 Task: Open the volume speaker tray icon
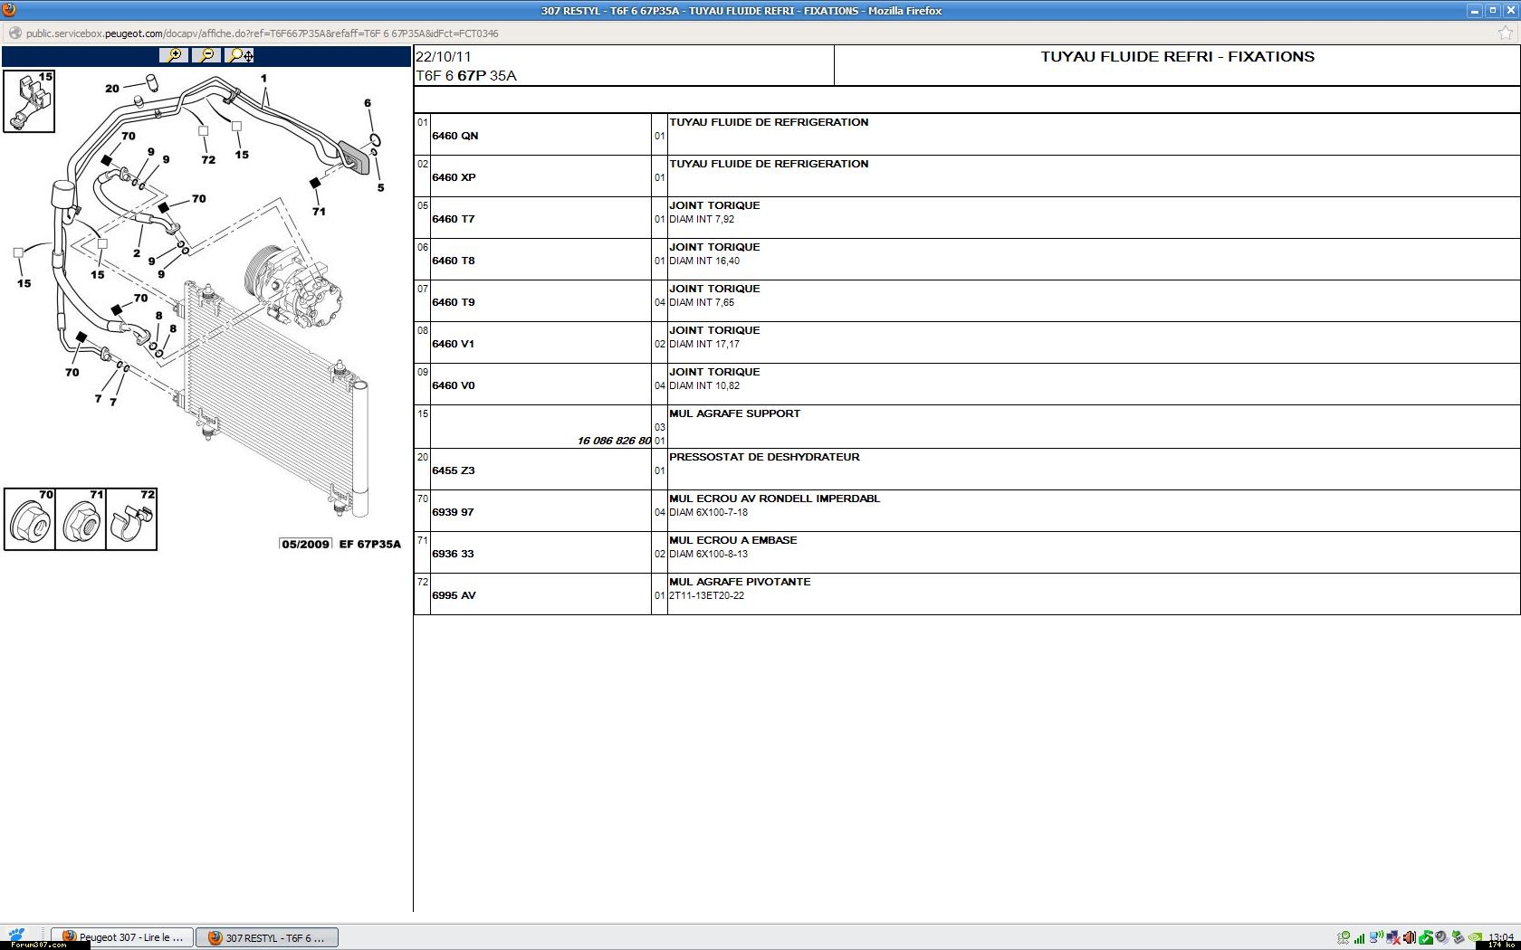click(x=1409, y=937)
